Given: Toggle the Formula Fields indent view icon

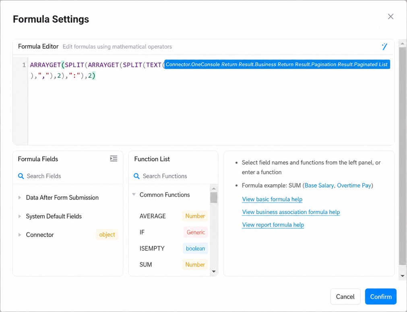Looking at the screenshot, I should pyautogui.click(x=114, y=158).
